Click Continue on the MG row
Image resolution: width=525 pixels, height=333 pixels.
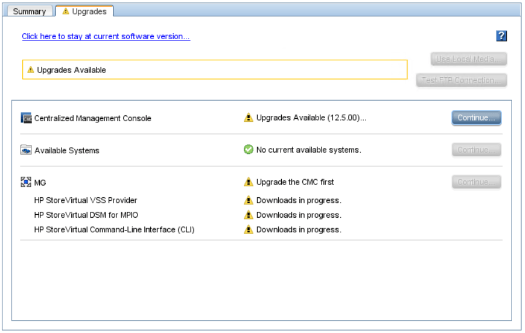[x=476, y=182]
